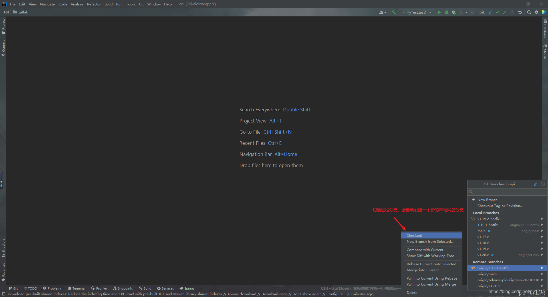This screenshot has width=548, height=297.
Task: Open the Git menu in menu bar
Action: 141,4
